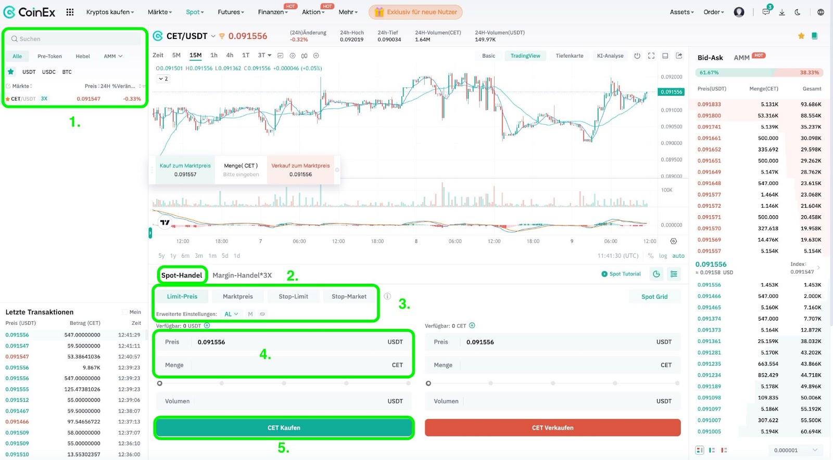This screenshot has height=460, width=833.
Task: Switch chart to Tiefenkarte view
Action: [569, 56]
